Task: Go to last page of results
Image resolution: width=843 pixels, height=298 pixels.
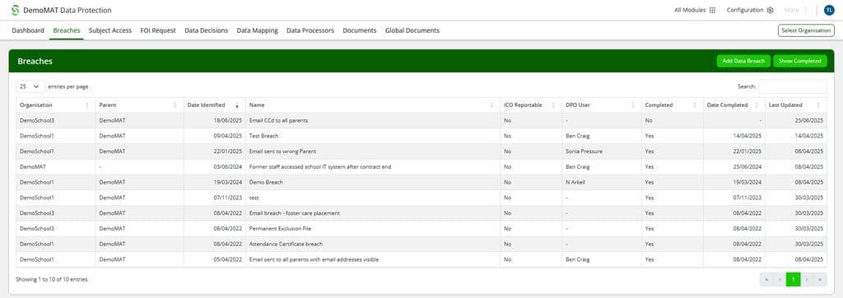Action: (821, 279)
